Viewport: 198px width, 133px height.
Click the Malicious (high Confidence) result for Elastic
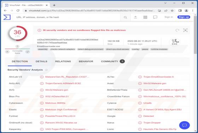coord(61,110)
